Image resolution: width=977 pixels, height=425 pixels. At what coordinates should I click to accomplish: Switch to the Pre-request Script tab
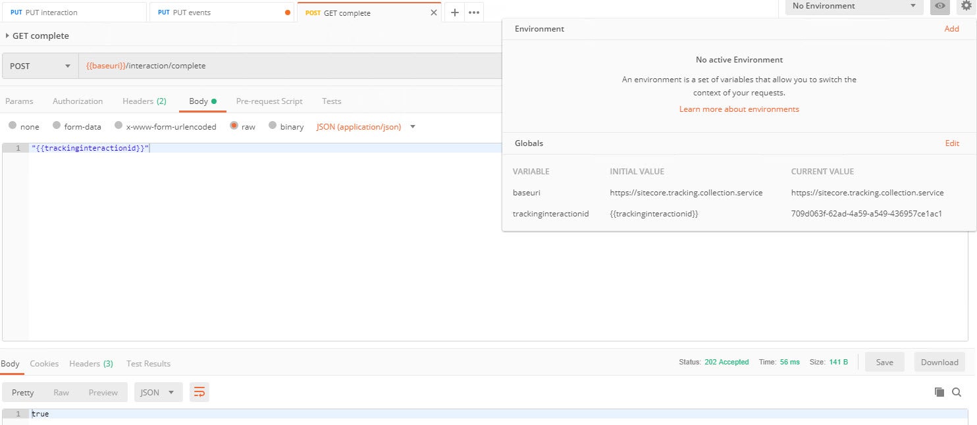point(269,101)
